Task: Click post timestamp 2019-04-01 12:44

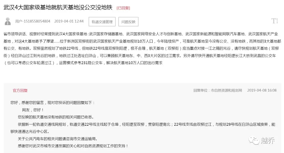Action: click(69, 21)
